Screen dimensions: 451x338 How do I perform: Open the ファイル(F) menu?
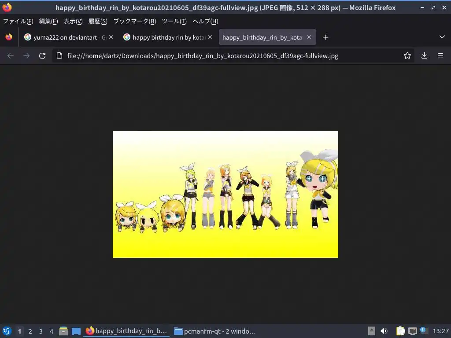tap(18, 21)
